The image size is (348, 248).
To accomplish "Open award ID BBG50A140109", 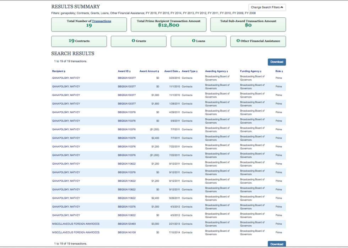I will (x=126, y=232).
